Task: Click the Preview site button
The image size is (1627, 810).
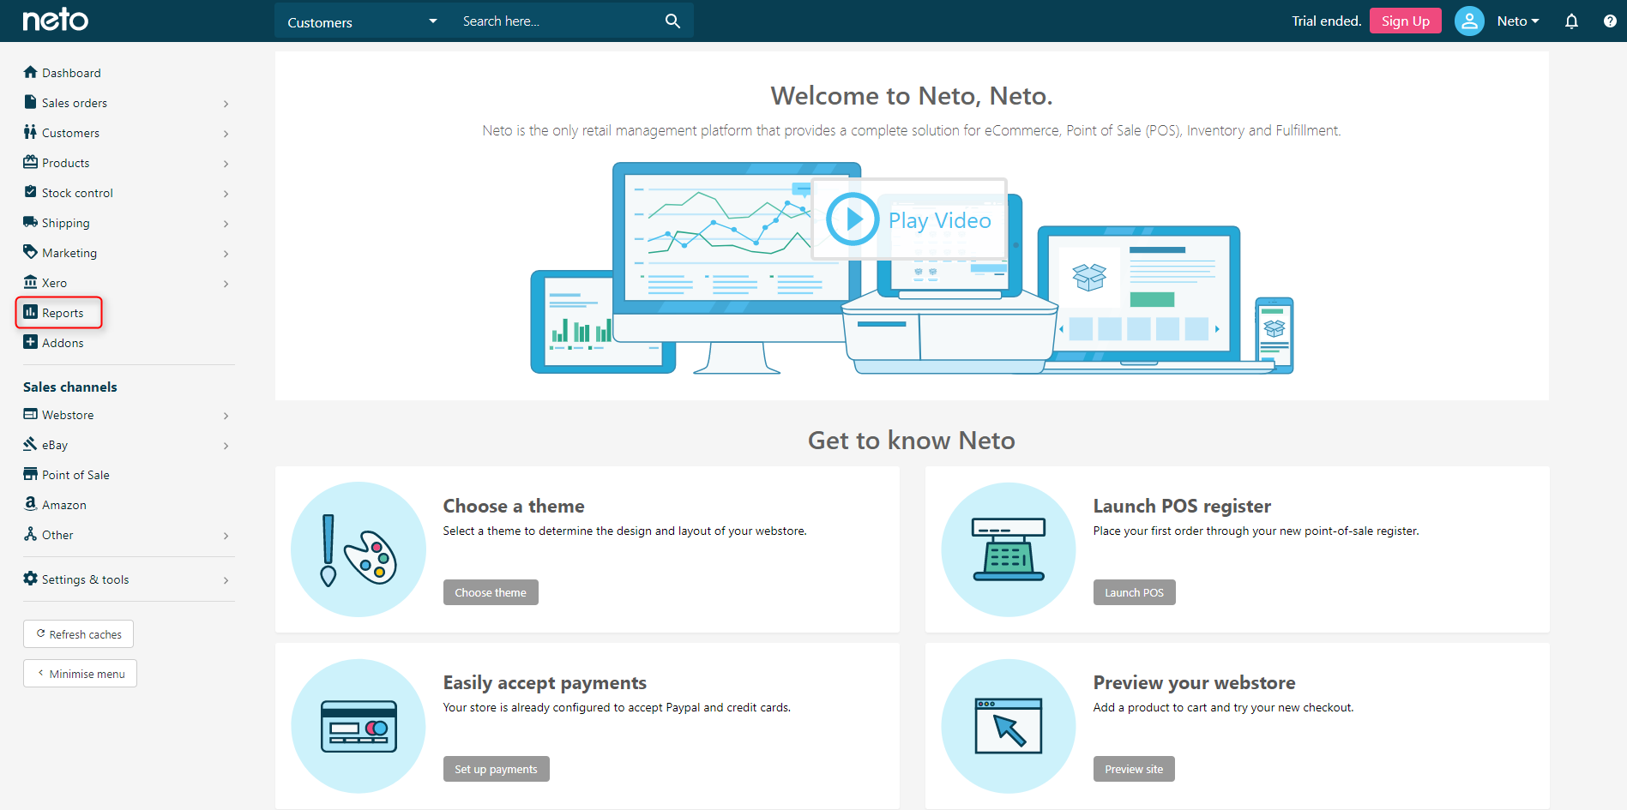Action: (1134, 769)
